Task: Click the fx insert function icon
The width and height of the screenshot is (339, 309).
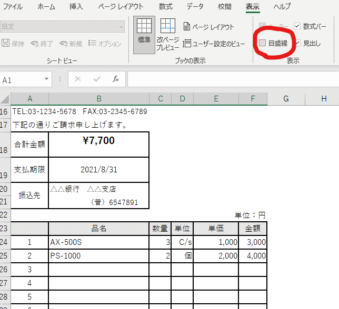Action: (116, 79)
